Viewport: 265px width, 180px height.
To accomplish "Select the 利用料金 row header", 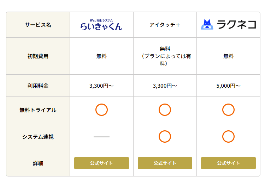I will click(x=38, y=86).
